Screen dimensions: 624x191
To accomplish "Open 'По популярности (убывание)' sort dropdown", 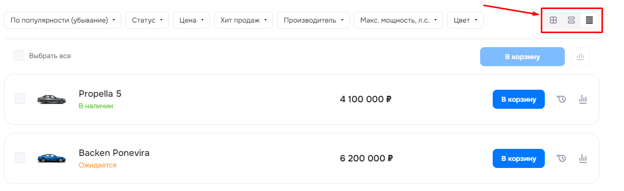I will pyautogui.click(x=63, y=20).
